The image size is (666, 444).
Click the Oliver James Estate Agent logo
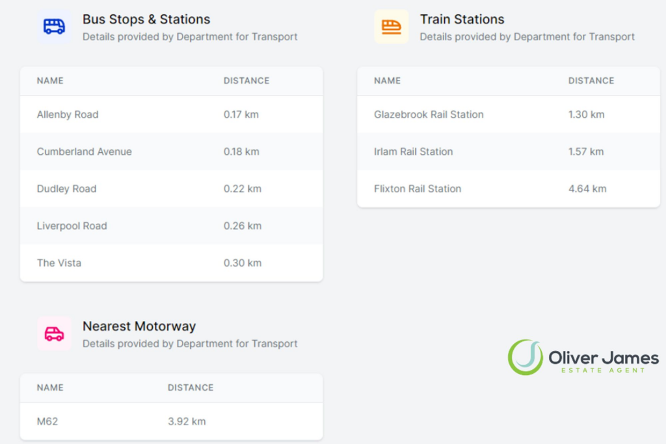(x=583, y=358)
